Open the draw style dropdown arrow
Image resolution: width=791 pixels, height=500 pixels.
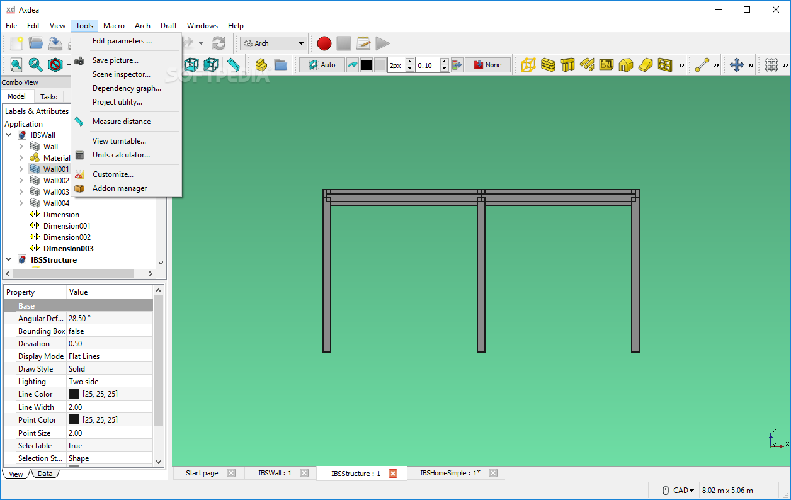pos(68,65)
